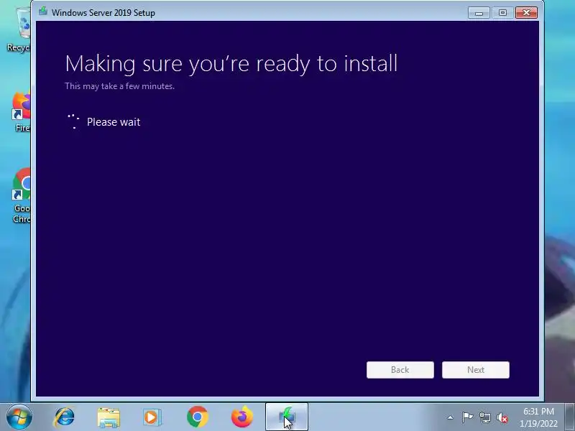Open the network status tray icon

click(484, 417)
